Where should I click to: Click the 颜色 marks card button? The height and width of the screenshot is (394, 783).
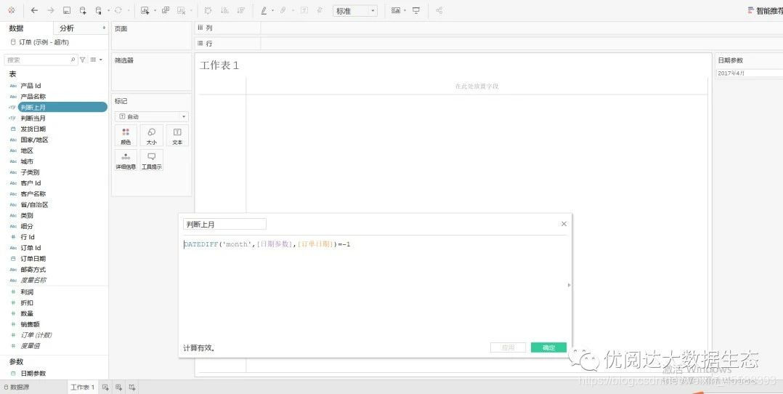126,135
